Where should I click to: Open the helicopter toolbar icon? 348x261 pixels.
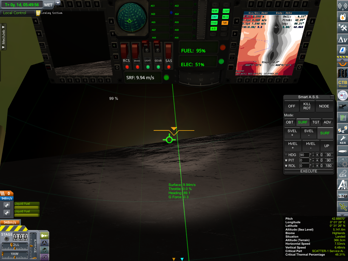343,107
